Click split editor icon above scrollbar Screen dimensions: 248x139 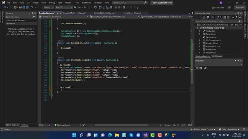[192, 17]
